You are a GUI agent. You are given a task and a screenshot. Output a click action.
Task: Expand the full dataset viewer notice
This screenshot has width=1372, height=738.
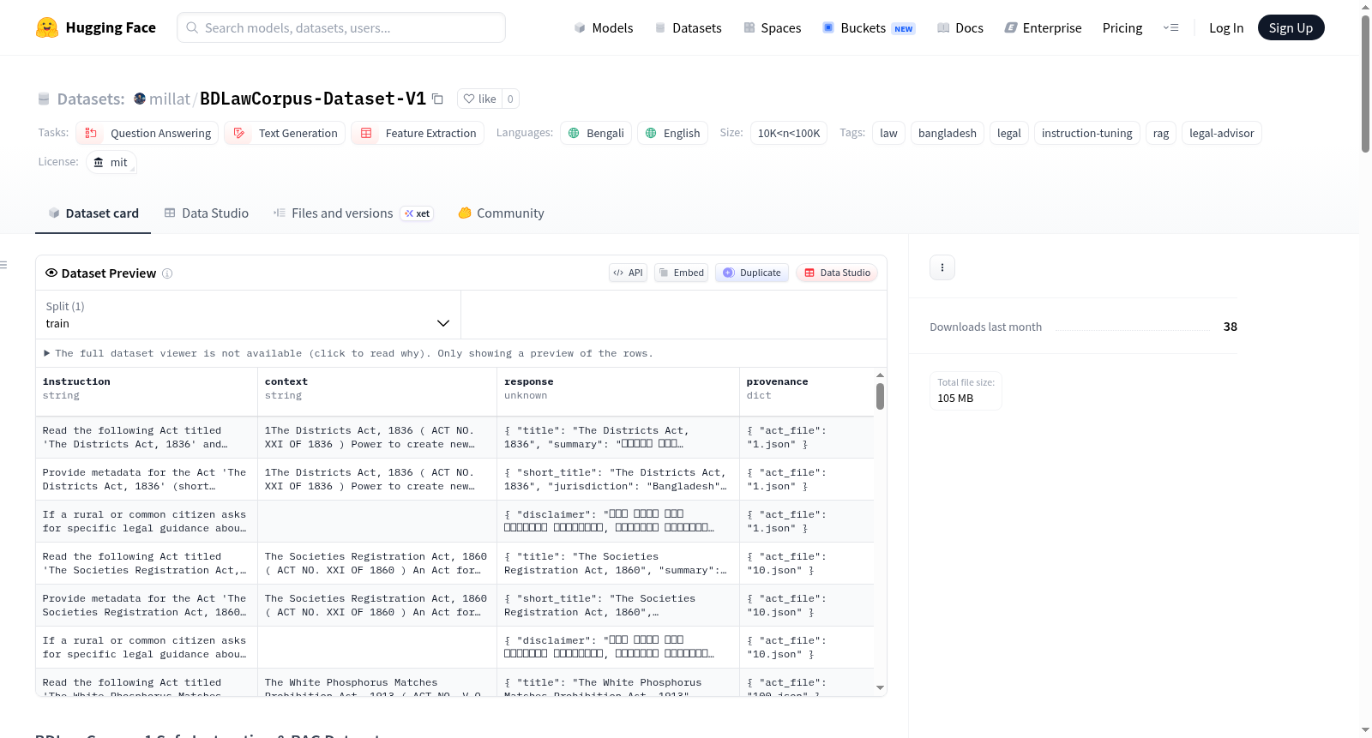tap(348, 353)
